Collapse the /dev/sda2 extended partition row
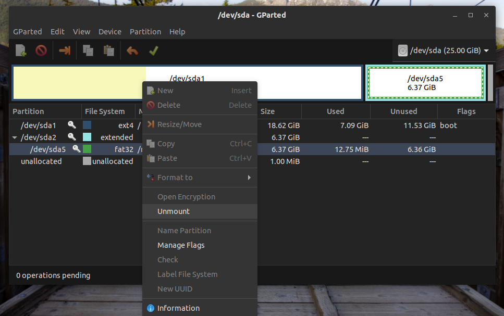The image size is (504, 316). tap(15, 137)
